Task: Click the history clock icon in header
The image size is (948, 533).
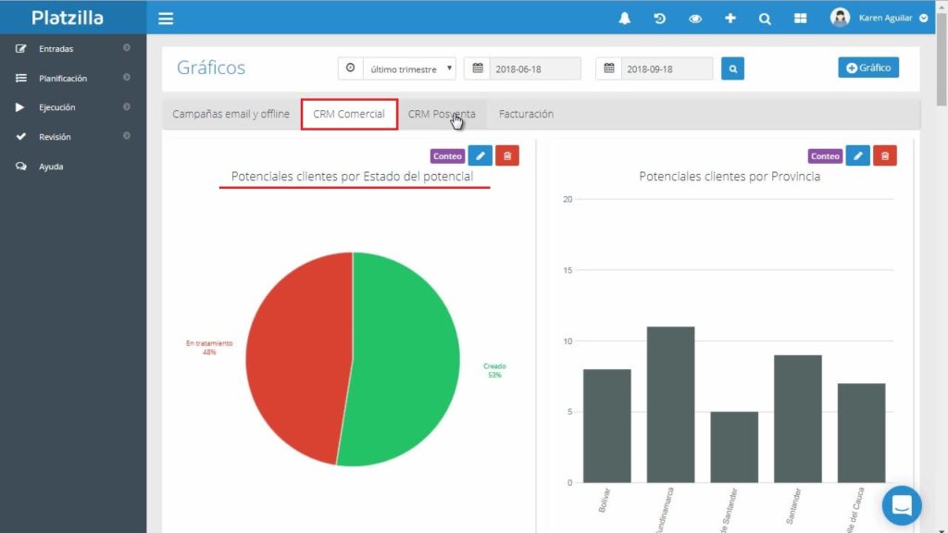Action: click(x=659, y=19)
